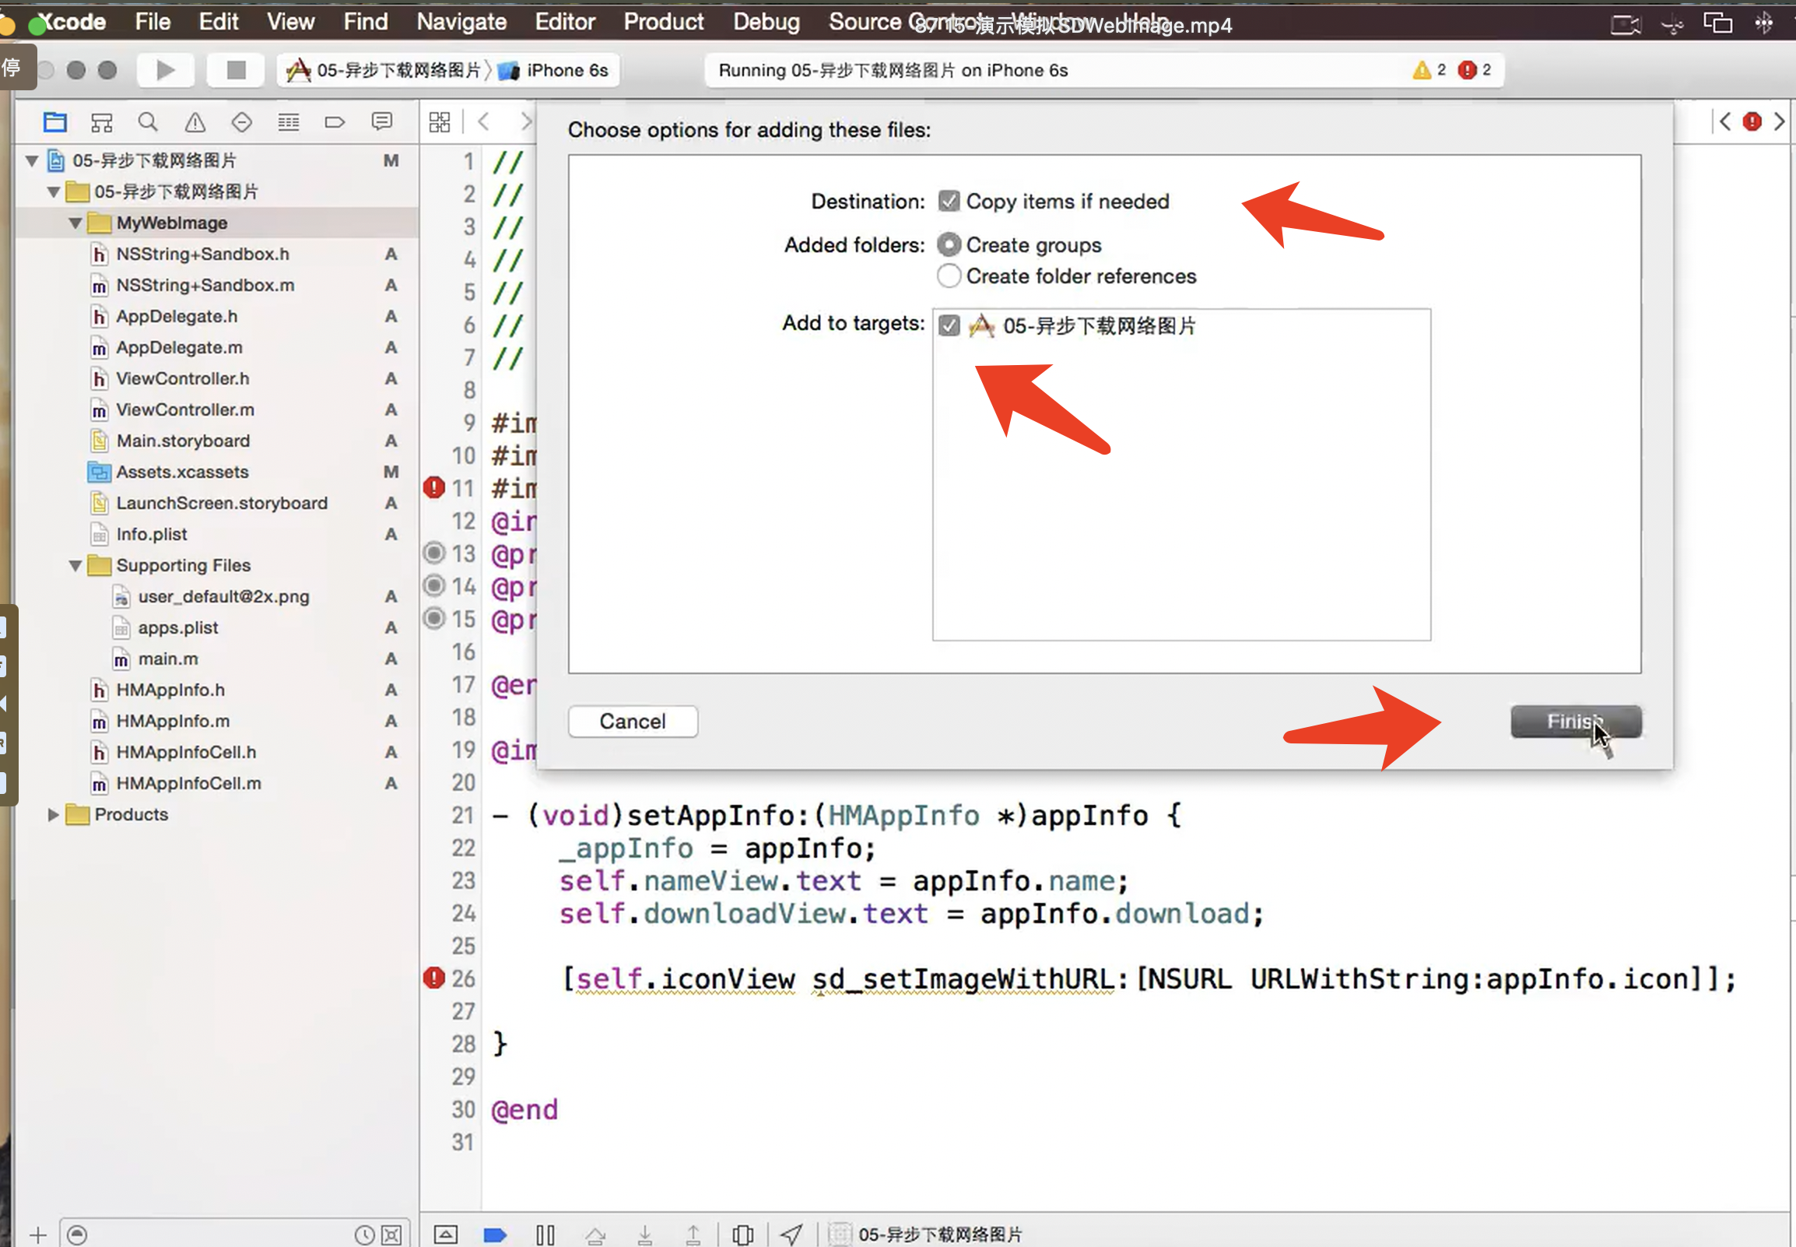Toggle the 05 project target checkbox

949,325
